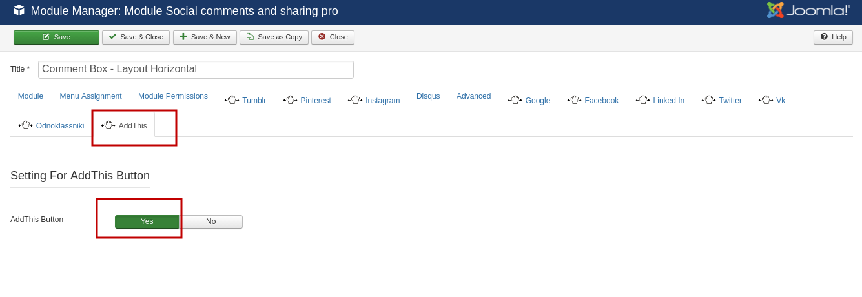This screenshot has height=297, width=862.
Task: Switch to the Module Permissions tab
Action: pyautogui.click(x=173, y=96)
